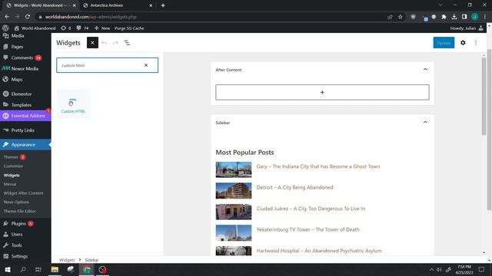492x276 pixels.
Task: Open Menus under Appearance
Action: click(10, 184)
